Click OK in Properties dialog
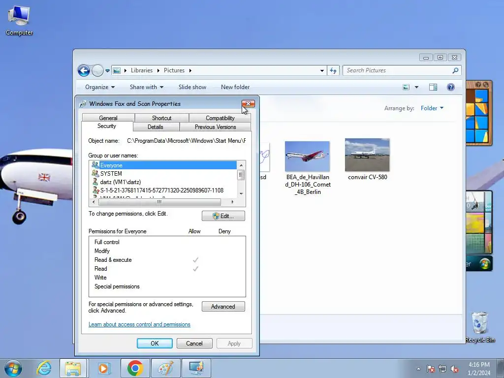The image size is (504, 378). (155, 343)
